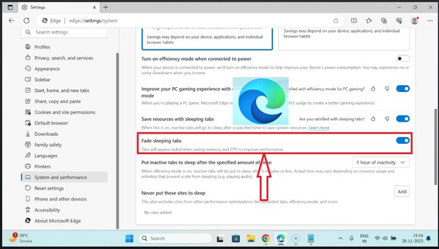Toggle efficiency mode when connected to power

pos(403,59)
